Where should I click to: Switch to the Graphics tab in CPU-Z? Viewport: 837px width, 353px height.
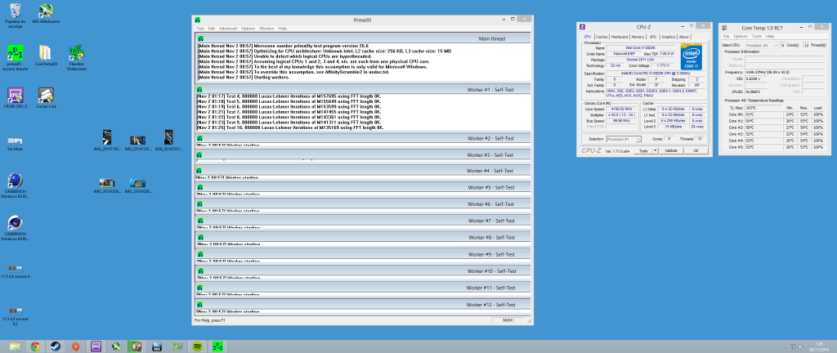coord(669,37)
